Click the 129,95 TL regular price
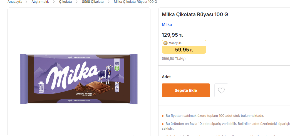 click(x=172, y=35)
